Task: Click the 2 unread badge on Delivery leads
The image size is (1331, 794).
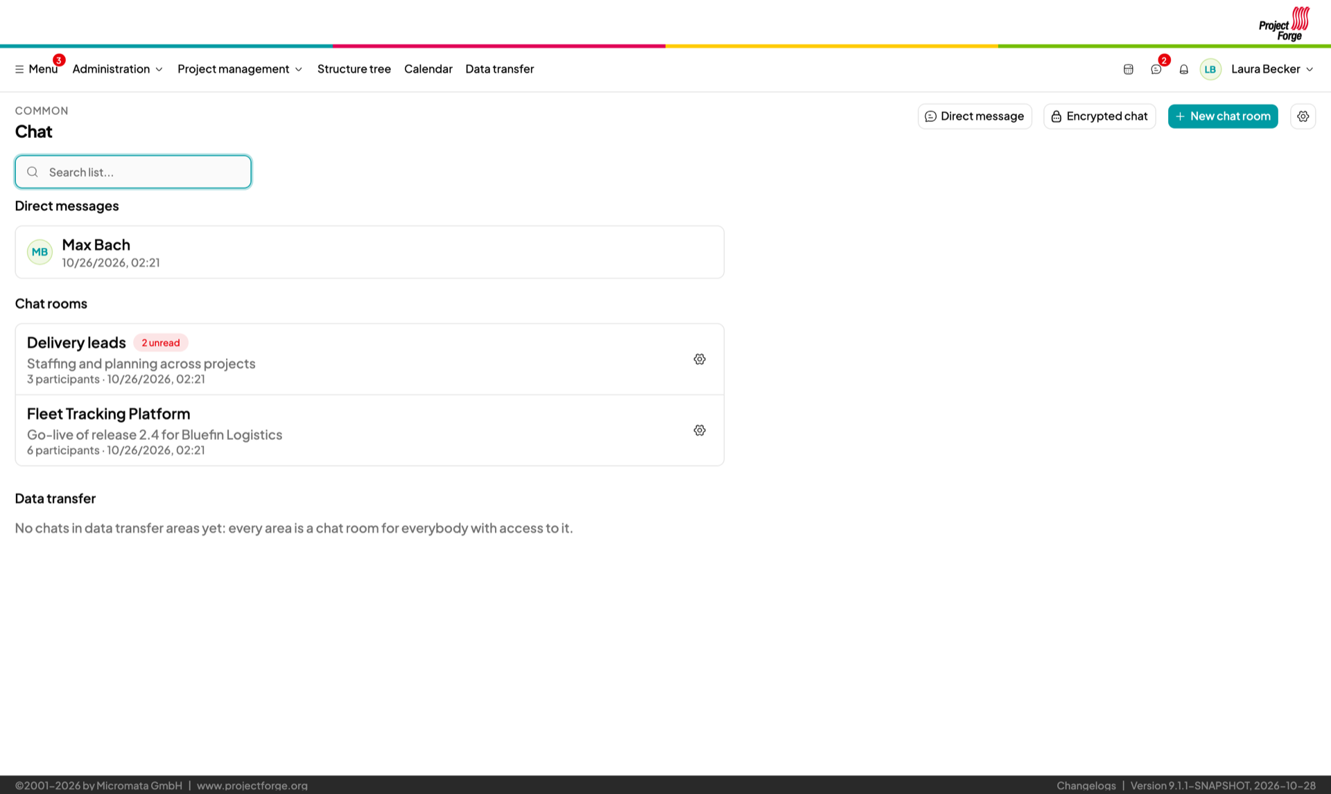Action: [x=160, y=343]
